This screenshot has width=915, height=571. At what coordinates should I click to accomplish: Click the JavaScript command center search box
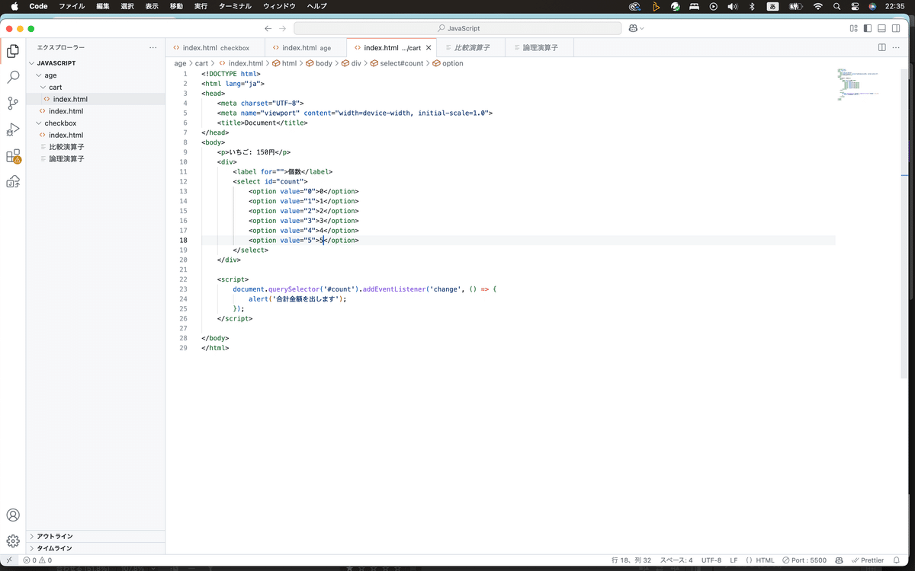pos(457,28)
